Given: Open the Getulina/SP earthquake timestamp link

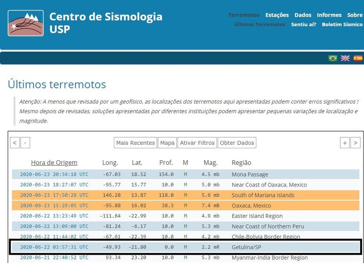Looking at the screenshot, I should 54,247.
